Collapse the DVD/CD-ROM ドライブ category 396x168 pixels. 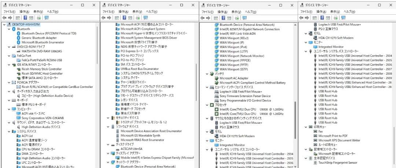coord(9,47)
